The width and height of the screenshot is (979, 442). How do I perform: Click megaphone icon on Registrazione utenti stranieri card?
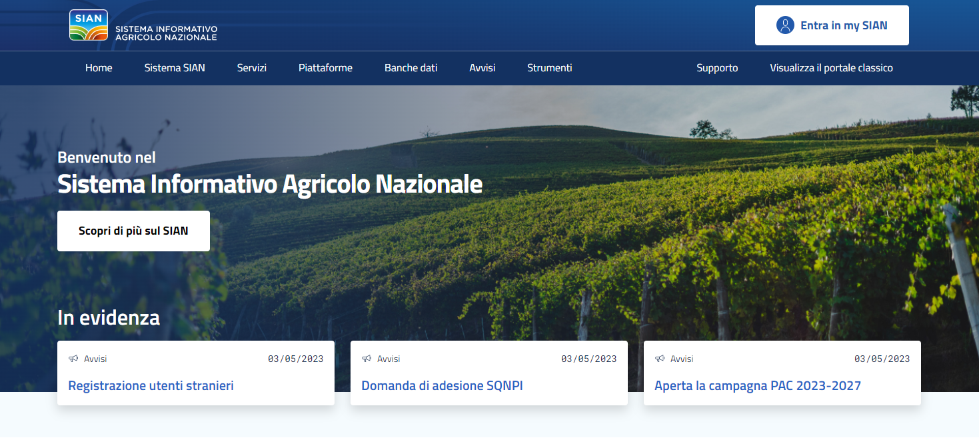click(x=73, y=359)
